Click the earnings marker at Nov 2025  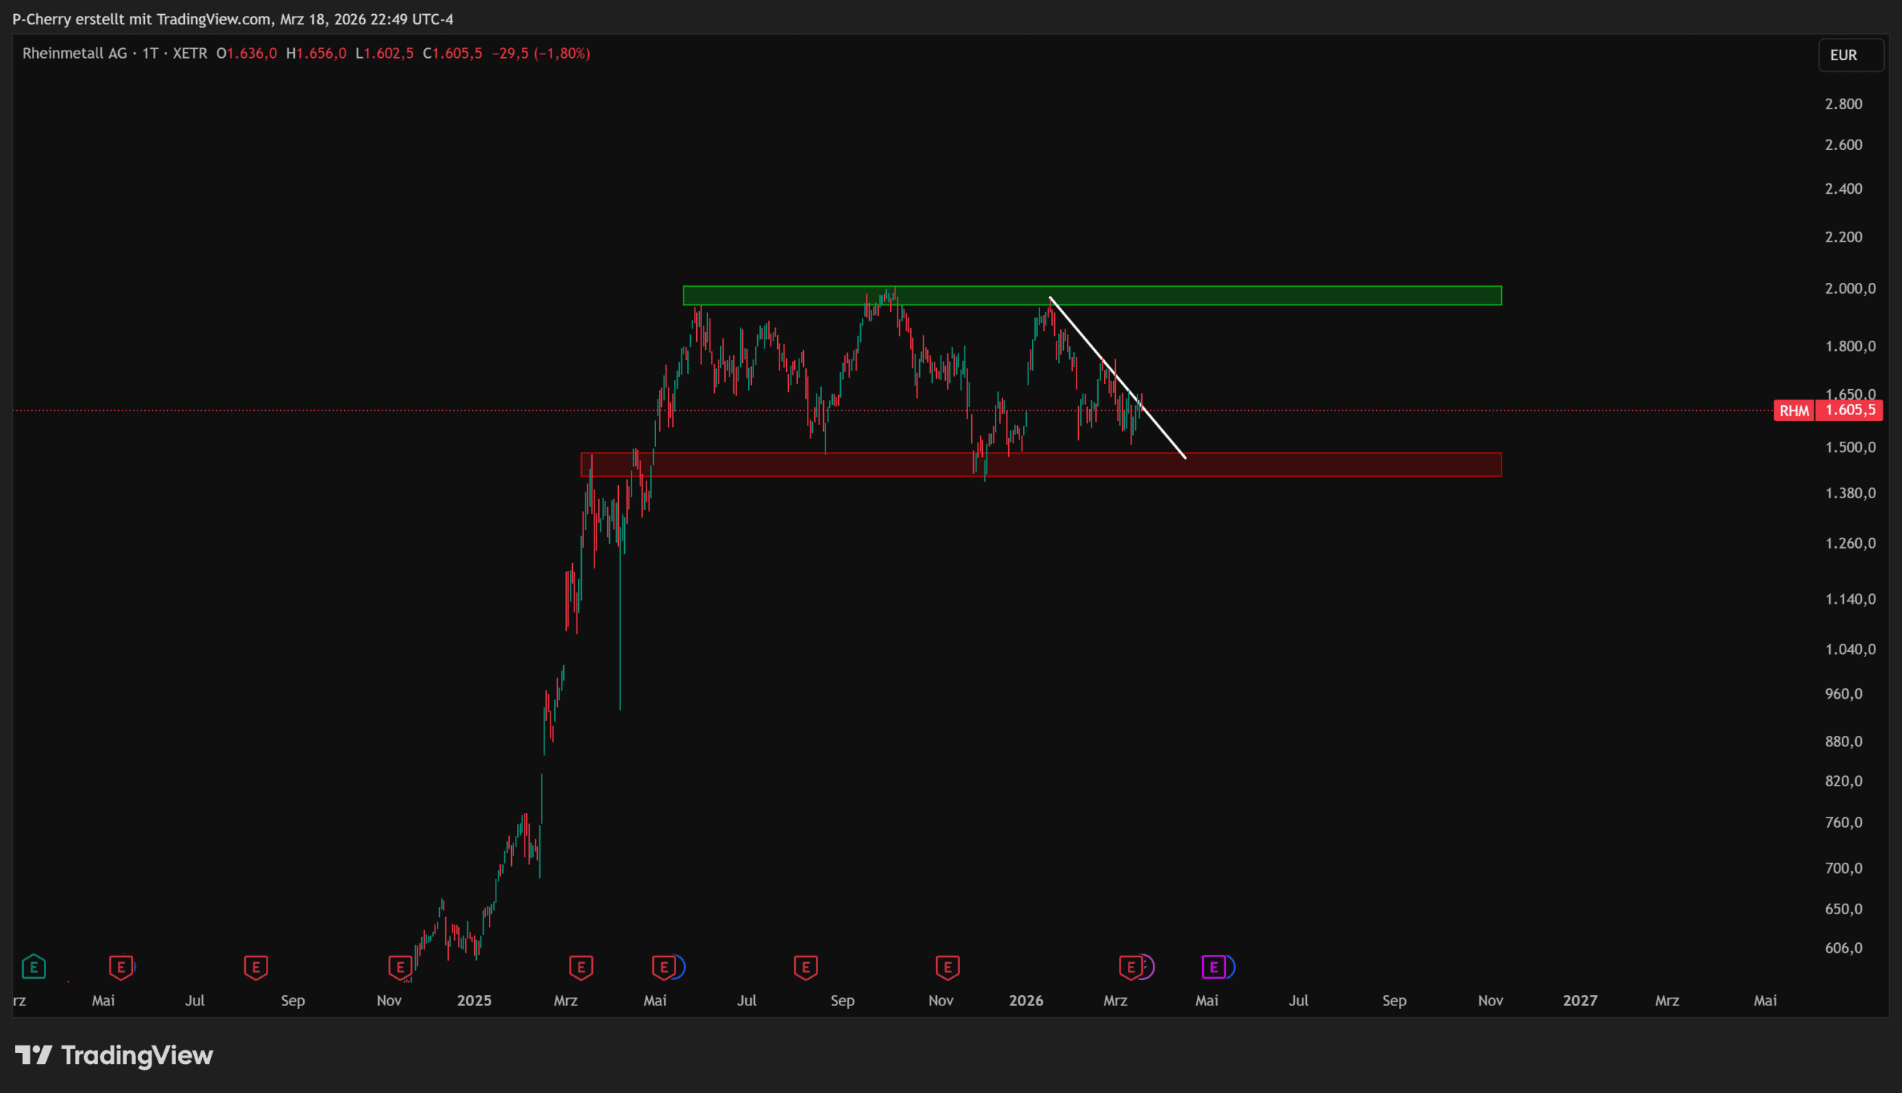click(x=947, y=967)
